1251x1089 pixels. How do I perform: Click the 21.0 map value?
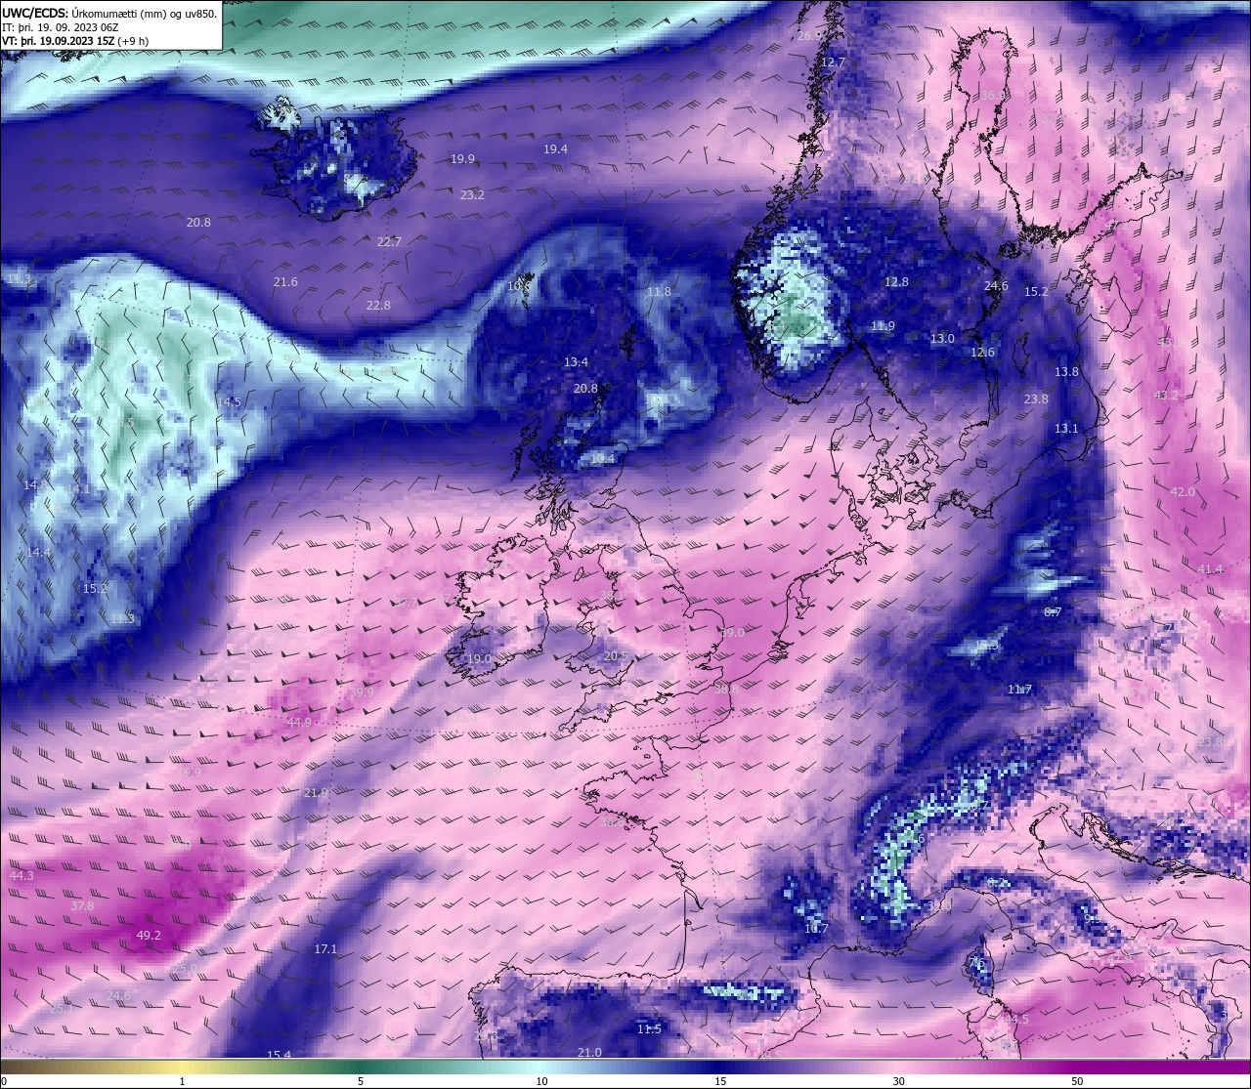(589, 1052)
